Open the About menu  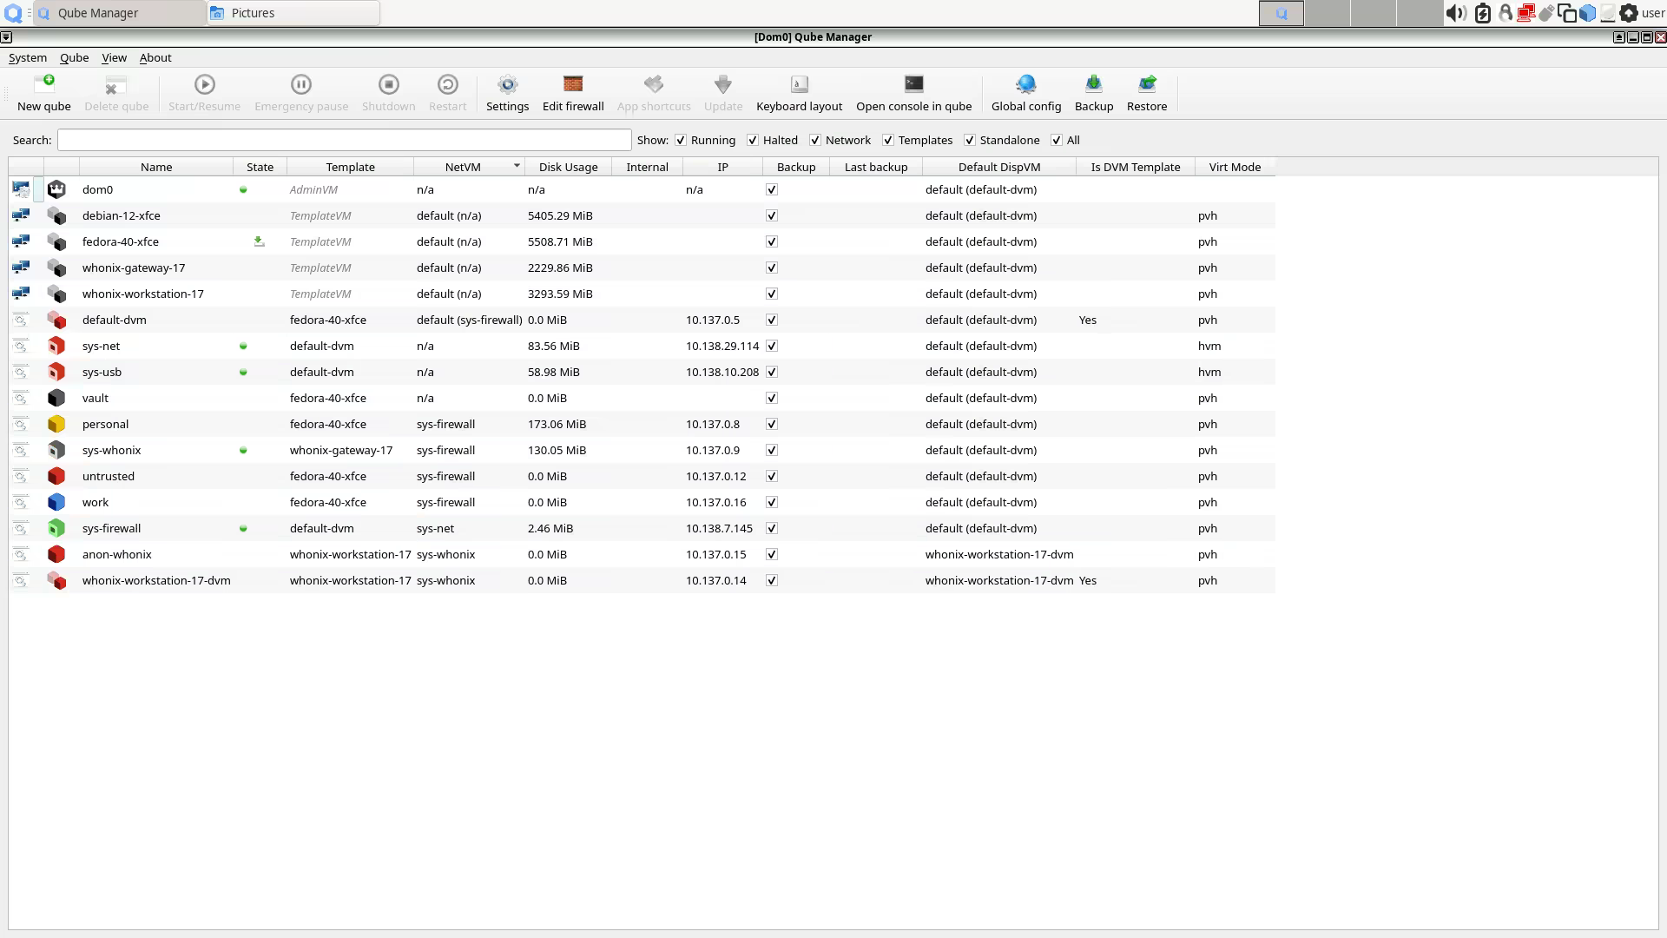pyautogui.click(x=155, y=57)
